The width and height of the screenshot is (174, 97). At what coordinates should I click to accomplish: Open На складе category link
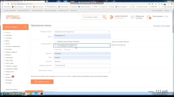tap(8, 83)
